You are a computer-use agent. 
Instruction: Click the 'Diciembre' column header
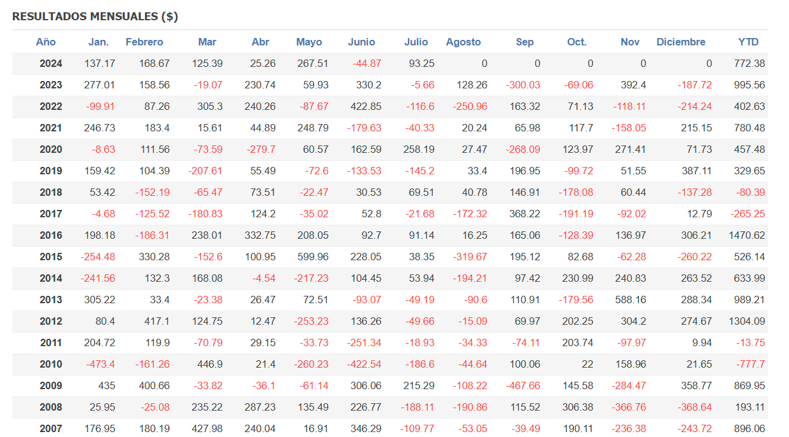click(681, 42)
